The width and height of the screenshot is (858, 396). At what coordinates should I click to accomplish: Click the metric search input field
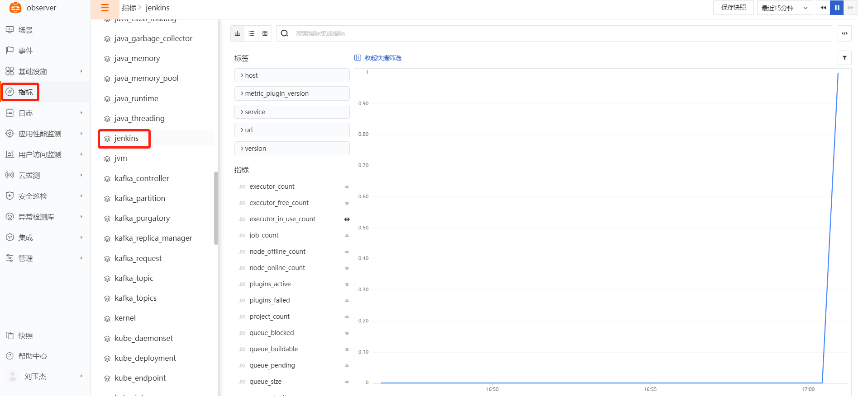pyautogui.click(x=561, y=33)
